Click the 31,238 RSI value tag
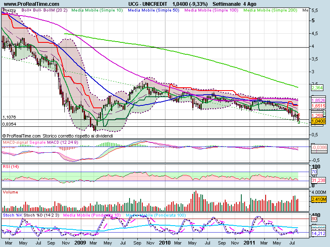Image resolution: width=330 pixels, height=247 pixels. [318, 180]
